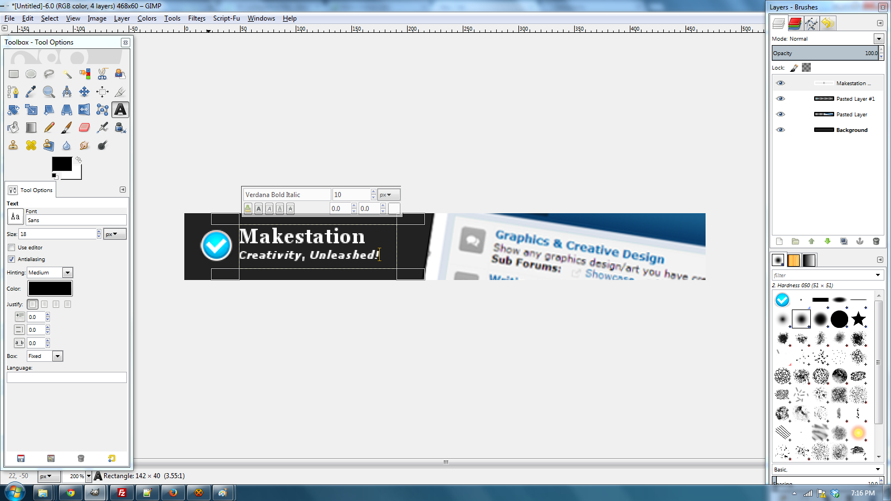Screen dimensions: 891x501
Task: Adjust the layer Opacity slider
Action: coord(825,53)
